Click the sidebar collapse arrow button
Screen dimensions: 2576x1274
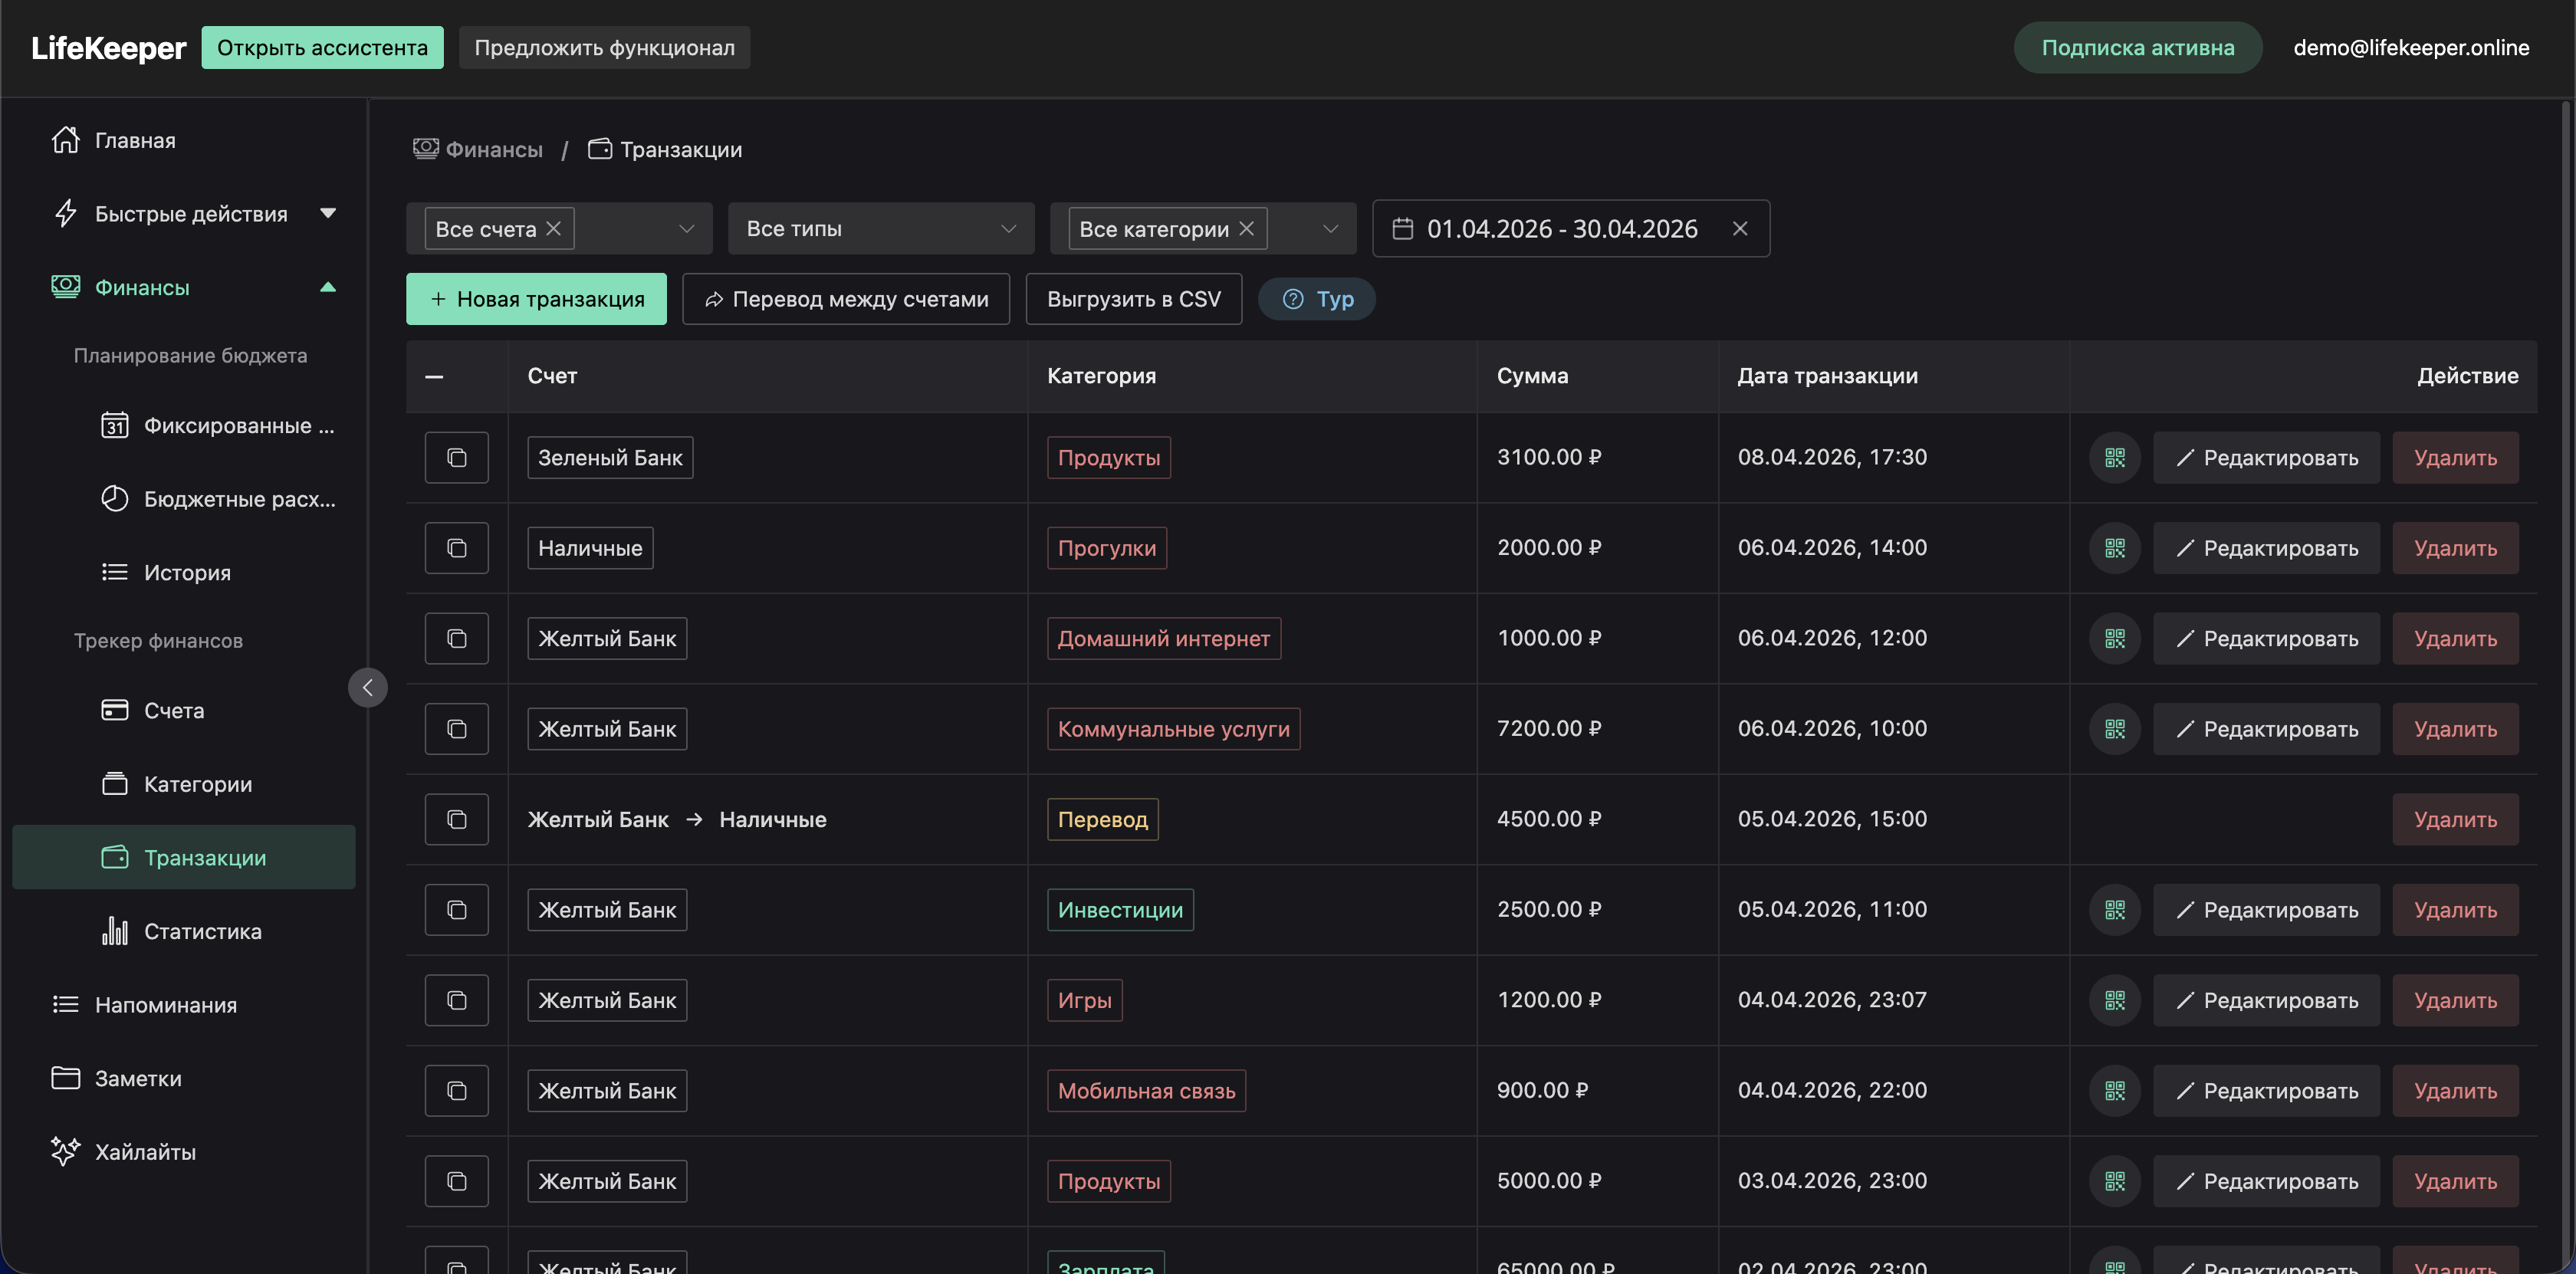point(367,688)
